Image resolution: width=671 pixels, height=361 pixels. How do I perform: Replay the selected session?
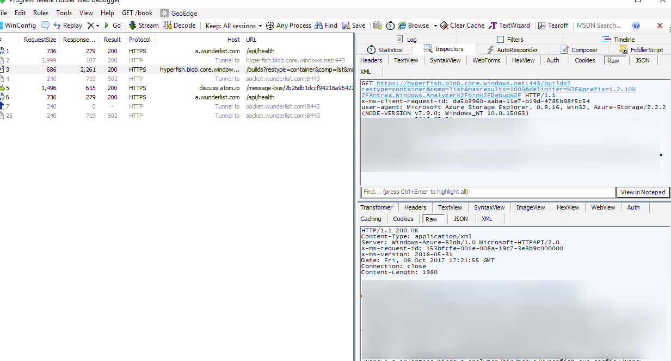click(68, 26)
